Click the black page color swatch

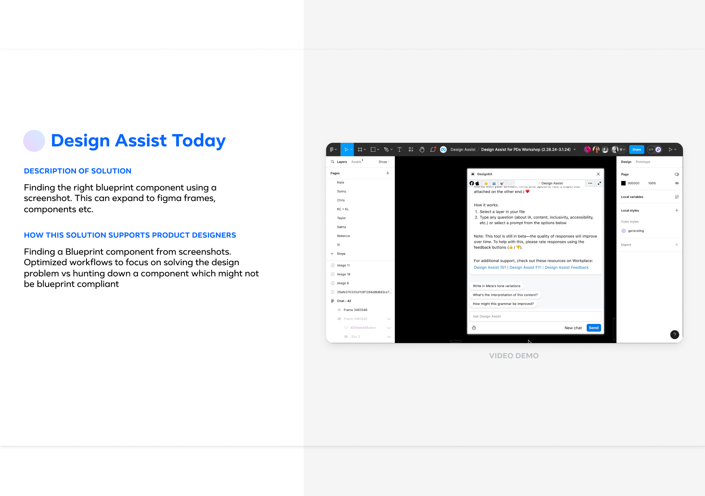point(624,183)
